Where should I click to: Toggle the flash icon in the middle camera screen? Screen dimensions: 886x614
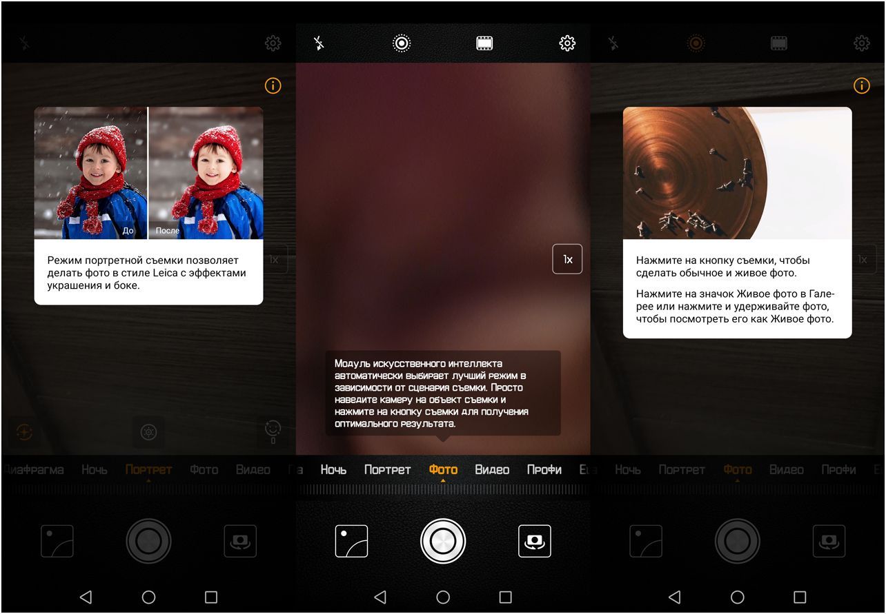318,43
